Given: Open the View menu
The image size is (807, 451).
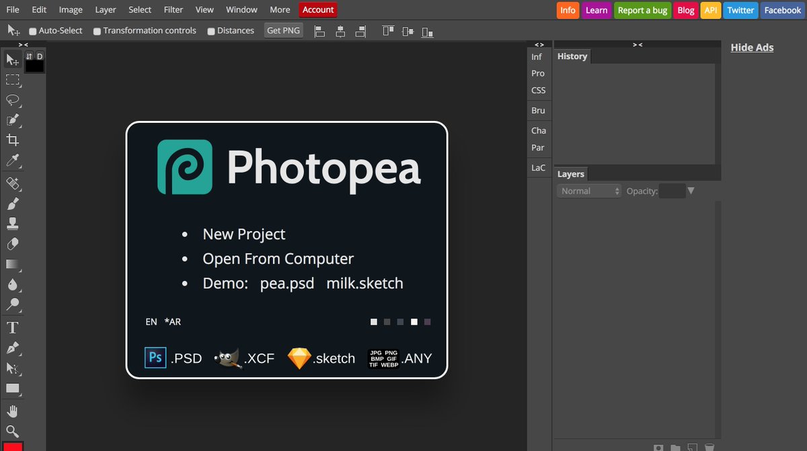Looking at the screenshot, I should (204, 9).
